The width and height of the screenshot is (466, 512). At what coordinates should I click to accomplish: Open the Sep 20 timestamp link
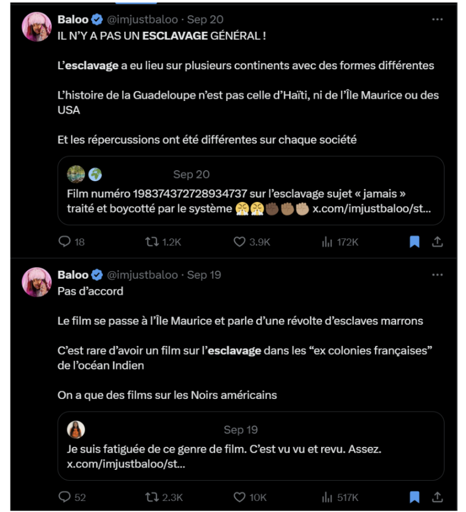coord(205,20)
